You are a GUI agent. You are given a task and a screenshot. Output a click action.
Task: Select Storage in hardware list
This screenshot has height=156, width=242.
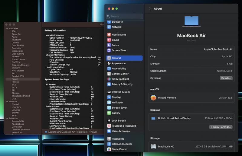[x=16, y=93]
